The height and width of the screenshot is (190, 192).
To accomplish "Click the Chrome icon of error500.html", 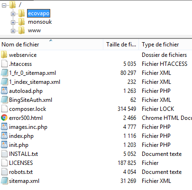I will point(4,118).
